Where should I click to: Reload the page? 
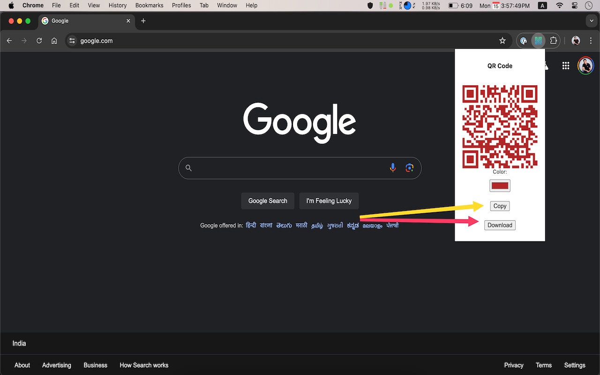39,41
